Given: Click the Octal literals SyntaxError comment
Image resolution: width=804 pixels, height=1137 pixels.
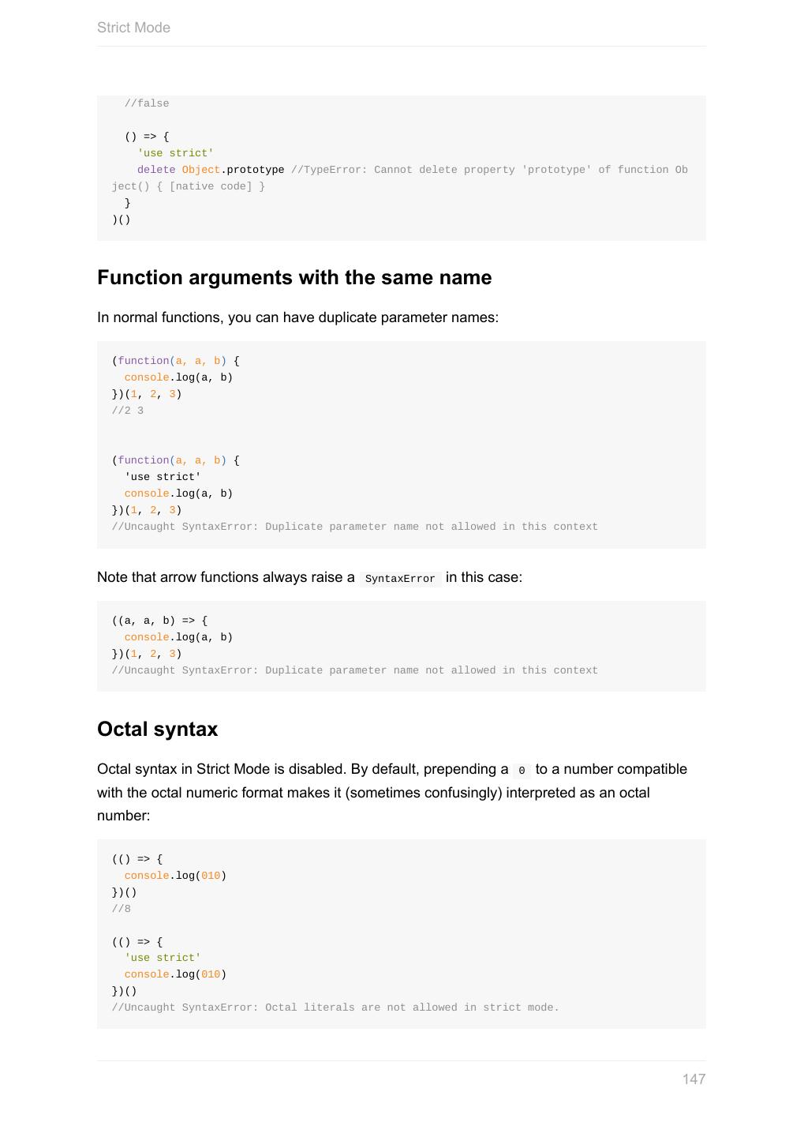Looking at the screenshot, I should (335, 1008).
